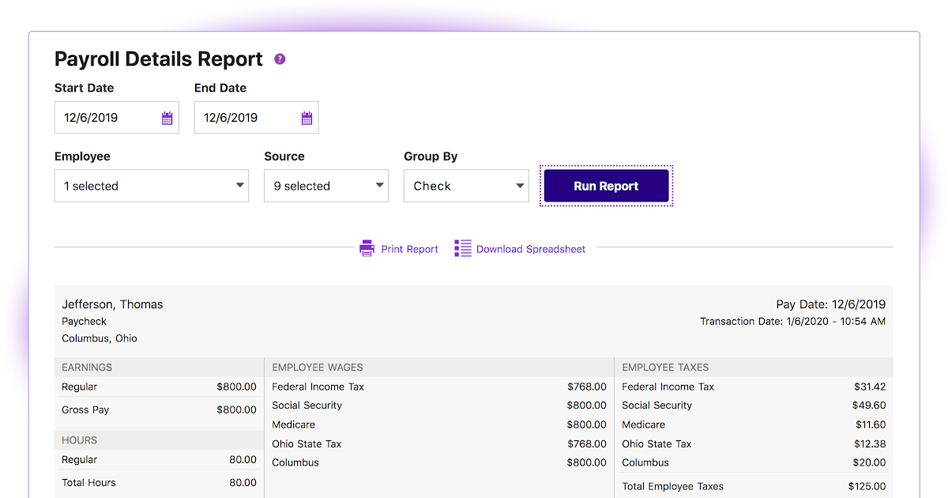Click the Federal Income Tax amount $31.42
This screenshot has height=498, width=948.
click(x=870, y=387)
